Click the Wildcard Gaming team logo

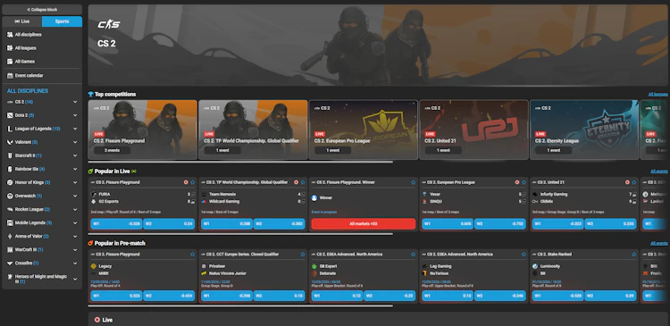point(204,201)
